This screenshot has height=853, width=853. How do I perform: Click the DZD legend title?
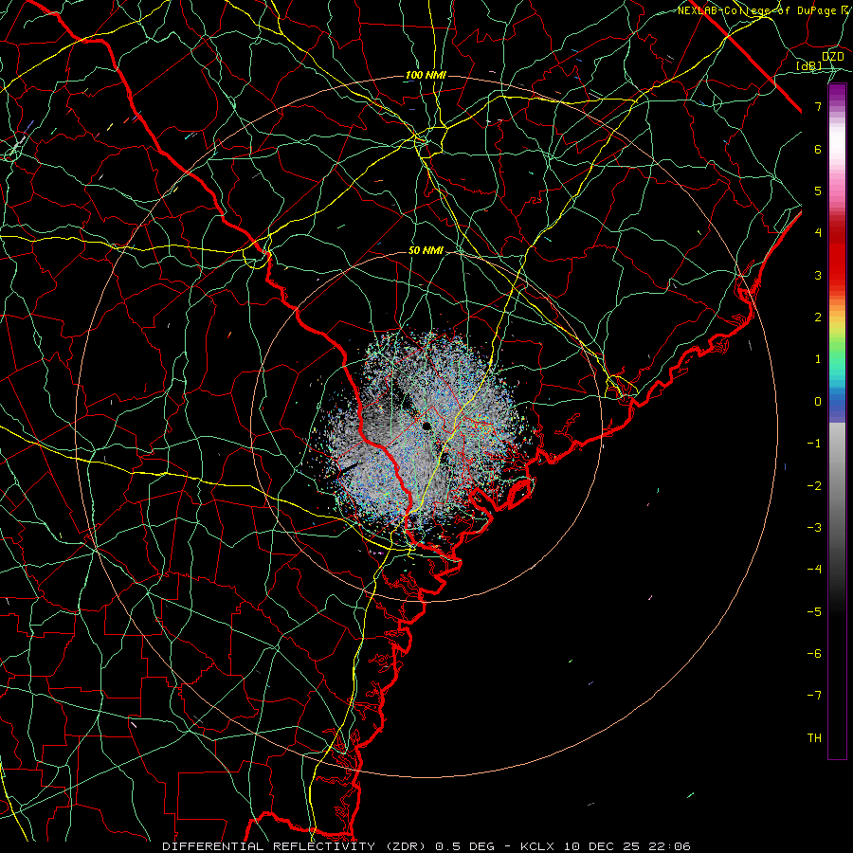coord(832,57)
